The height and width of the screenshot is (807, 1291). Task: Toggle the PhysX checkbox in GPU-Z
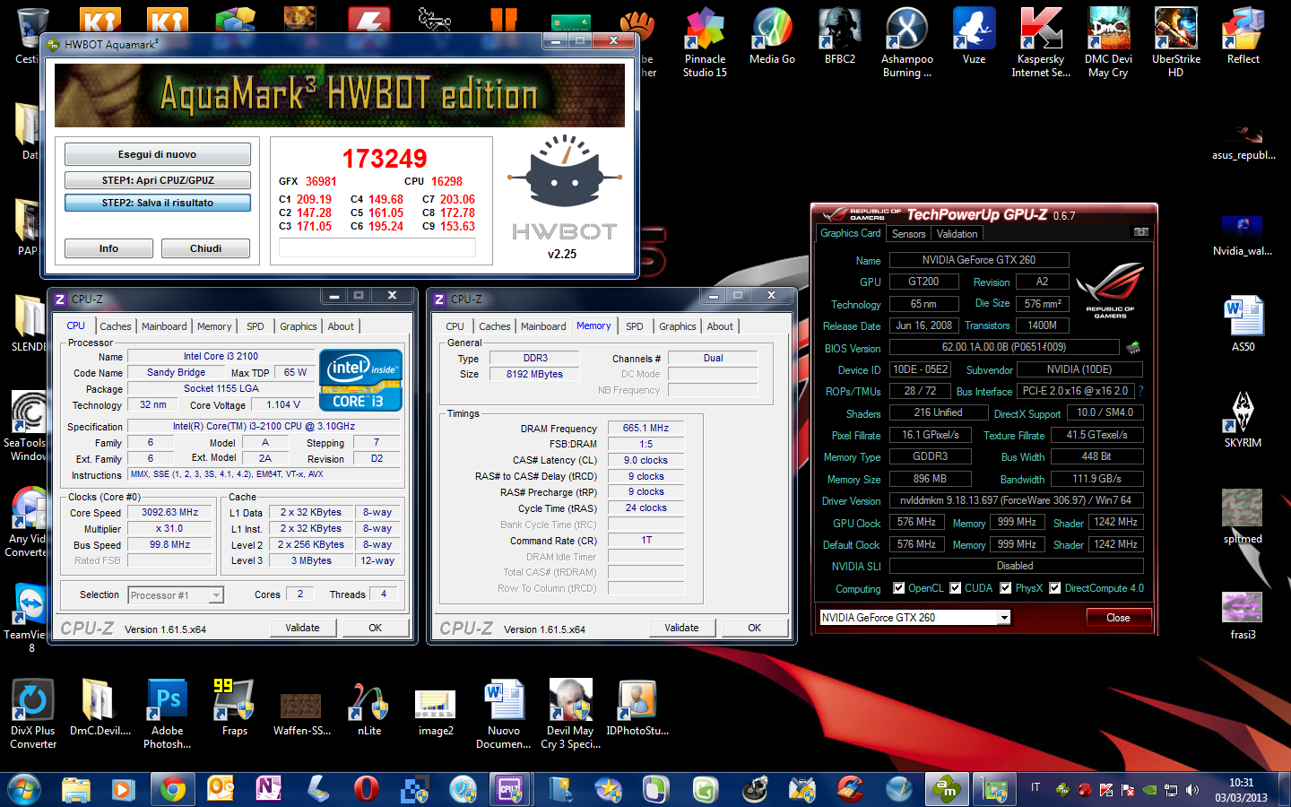[1006, 588]
